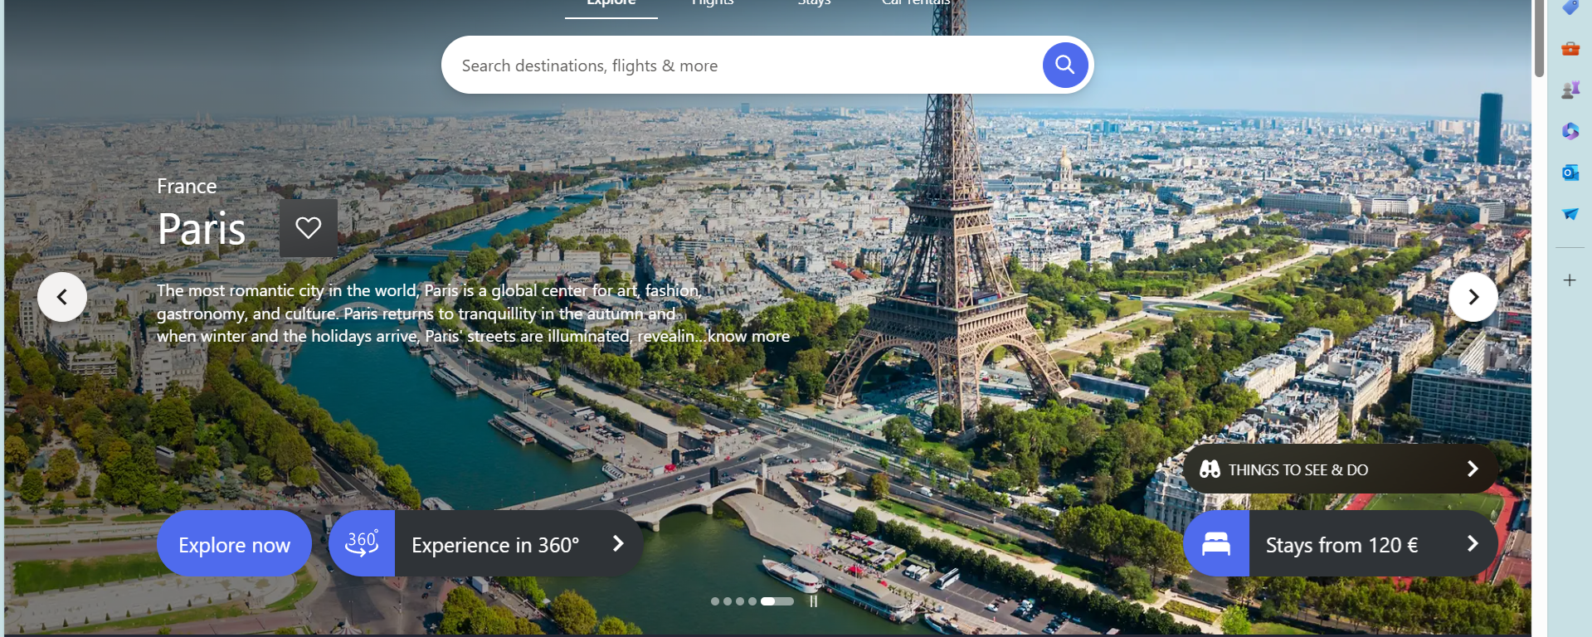
Task: Expand the Things to See & Do arrow
Action: pos(1472,469)
